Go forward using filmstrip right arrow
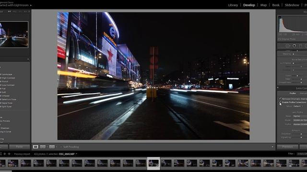The image size is (307, 172). pyautogui.click(x=9, y=154)
